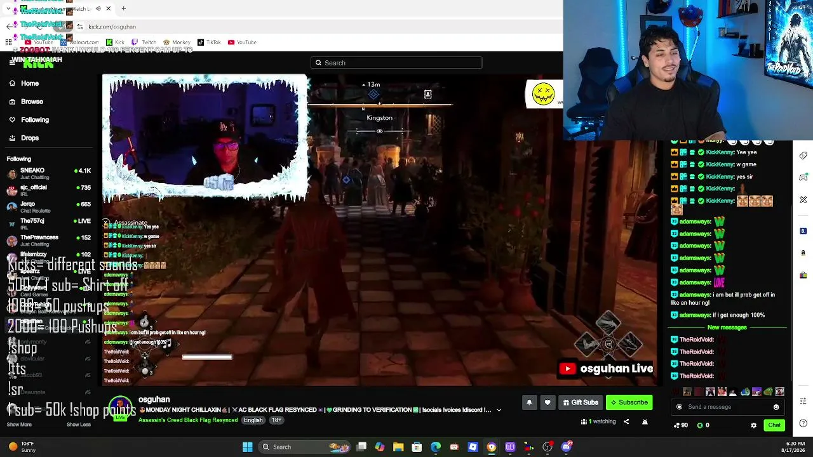This screenshot has height=457, width=813.
Task: Open the Windows Start menu
Action: 247,447
